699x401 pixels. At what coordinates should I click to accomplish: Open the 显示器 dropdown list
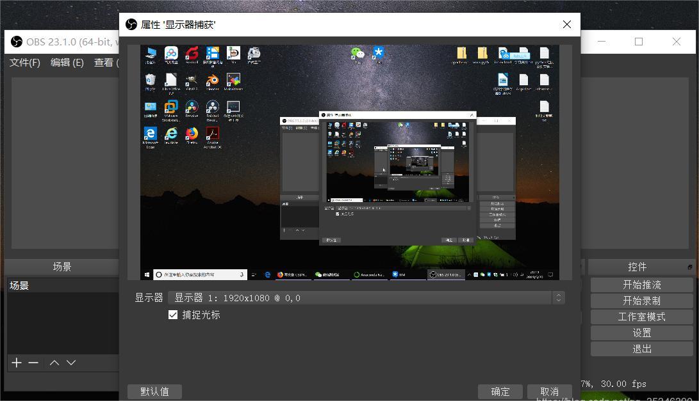pos(366,298)
